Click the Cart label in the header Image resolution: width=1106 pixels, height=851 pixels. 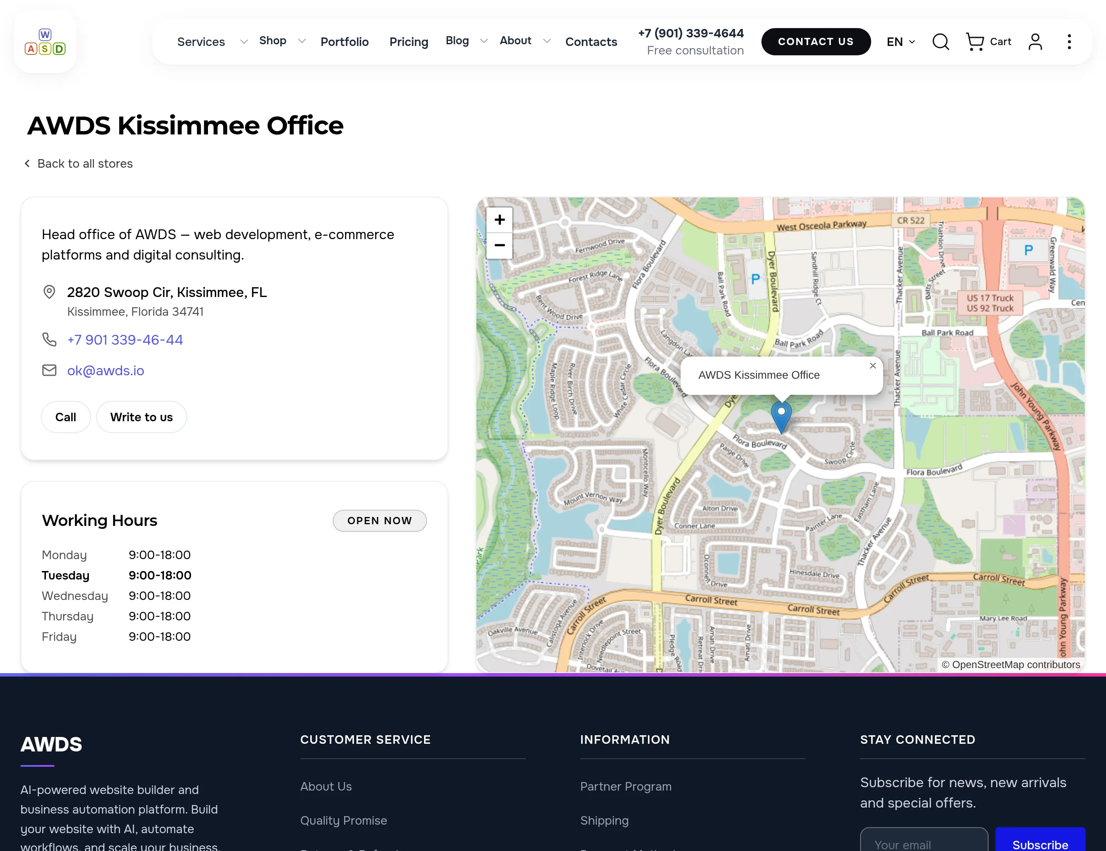(x=1000, y=42)
